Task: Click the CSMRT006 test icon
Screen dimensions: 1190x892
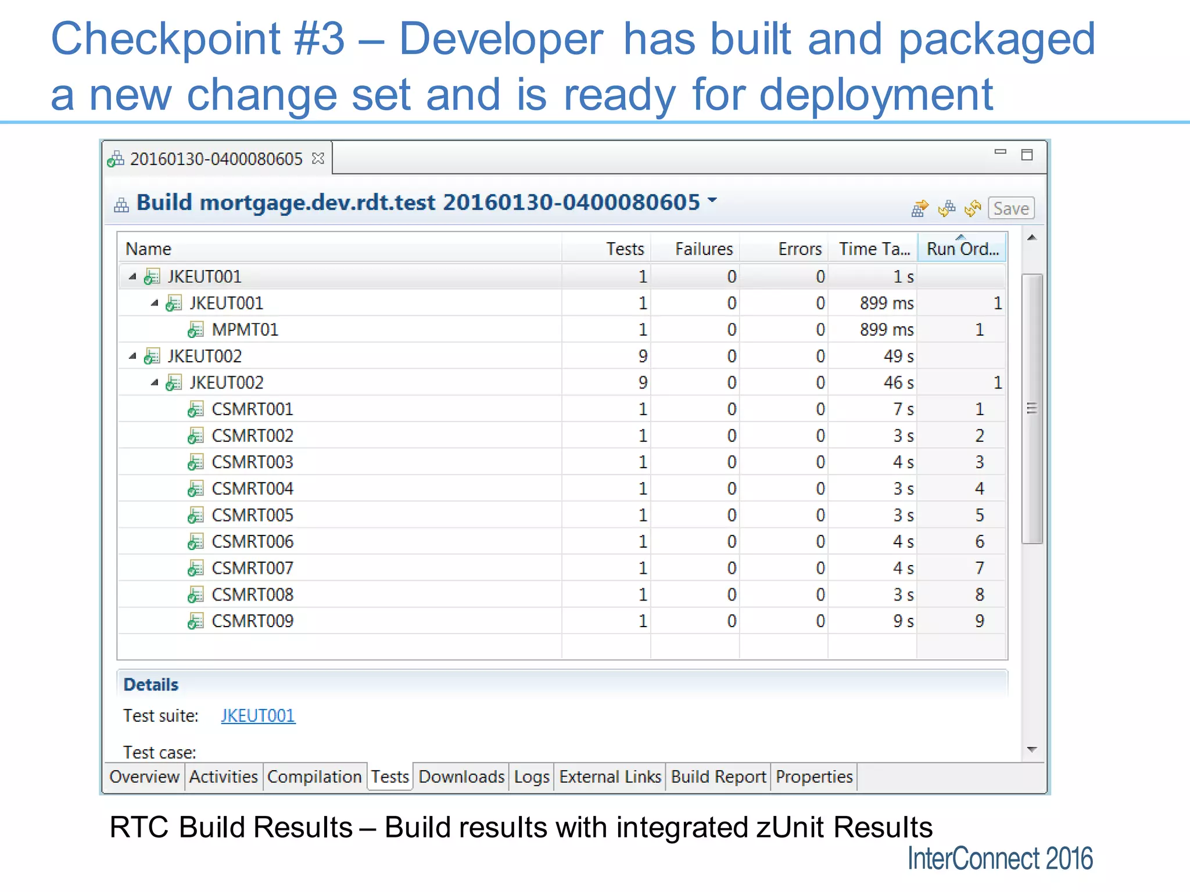Action: [196, 542]
